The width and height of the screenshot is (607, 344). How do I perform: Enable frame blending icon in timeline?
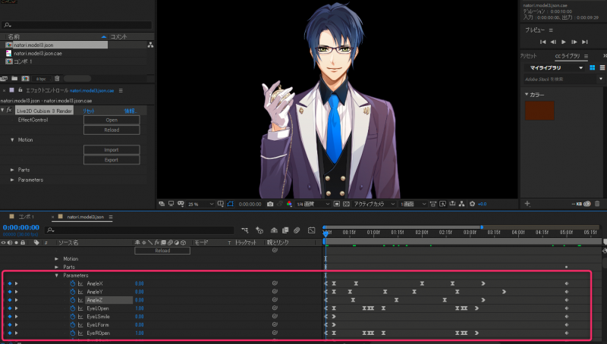285,230
